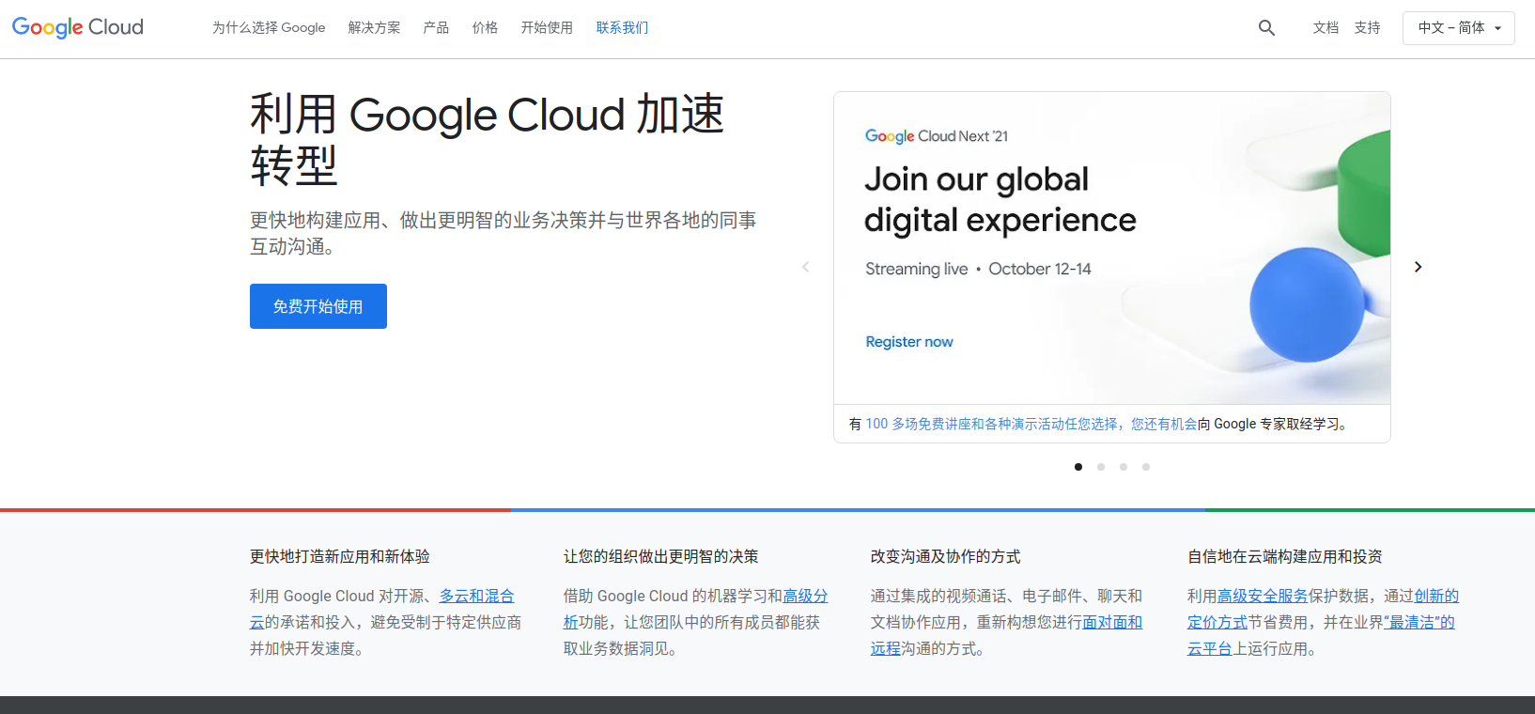The image size is (1535, 714).
Task: Click heading 自信地在云端构建应用和投资
Action: [1285, 556]
